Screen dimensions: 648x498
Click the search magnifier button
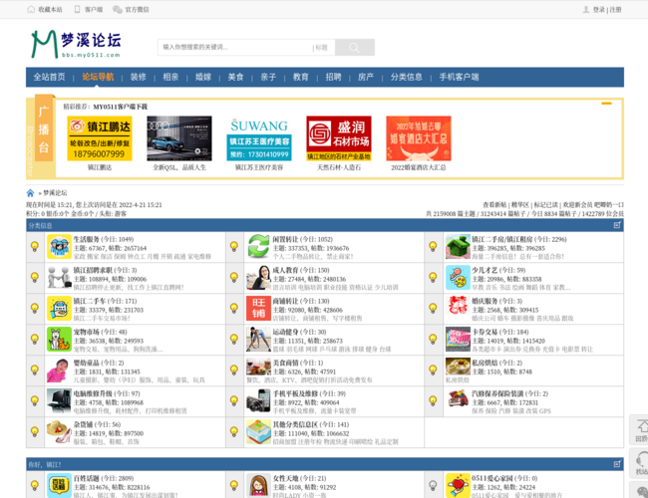pos(354,47)
